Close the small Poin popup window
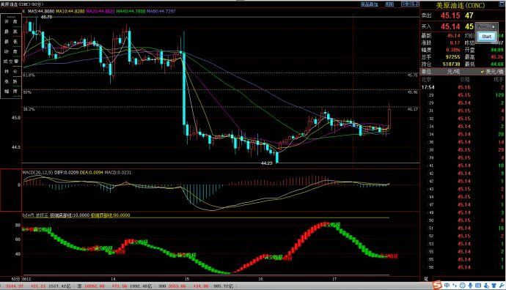This screenshot has width=506, height=290. (x=493, y=26)
